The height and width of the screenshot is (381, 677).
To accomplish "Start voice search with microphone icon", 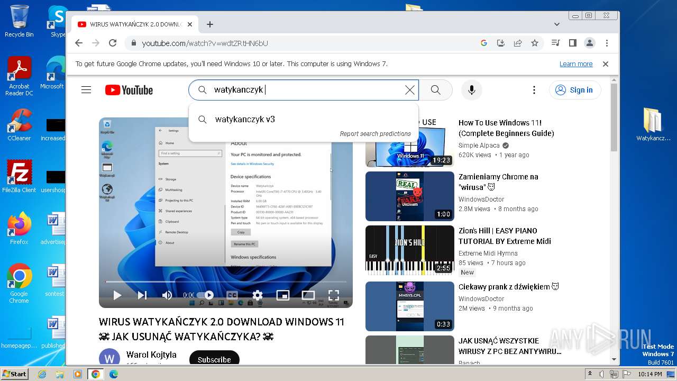I will point(472,90).
